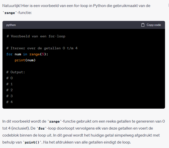Click the python language label
This screenshot has width=169, height=148.
[11, 25]
